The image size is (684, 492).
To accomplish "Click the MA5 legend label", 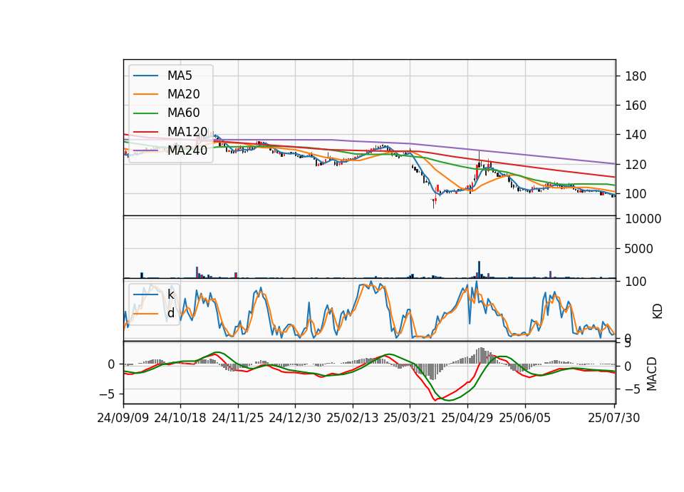I will coord(180,76).
